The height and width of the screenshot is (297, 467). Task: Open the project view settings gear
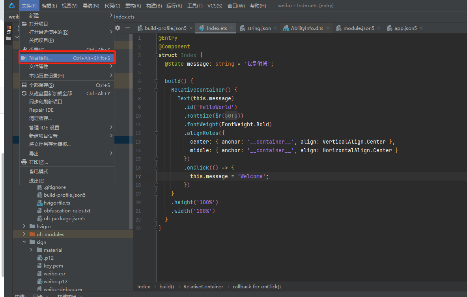[x=118, y=28]
